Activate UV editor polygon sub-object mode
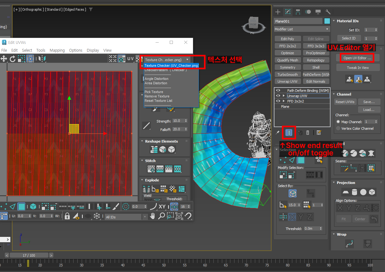Image resolution: width=385 pixels, height=272 pixels. (21, 207)
